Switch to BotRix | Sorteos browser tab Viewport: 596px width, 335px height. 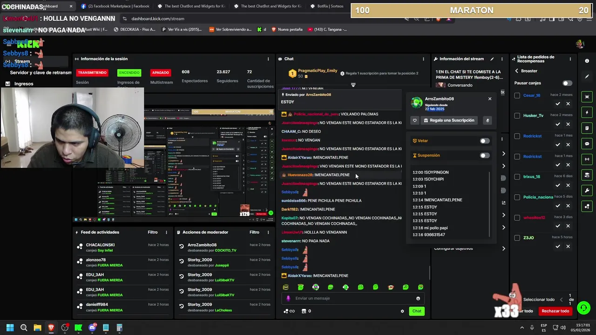click(x=330, y=6)
